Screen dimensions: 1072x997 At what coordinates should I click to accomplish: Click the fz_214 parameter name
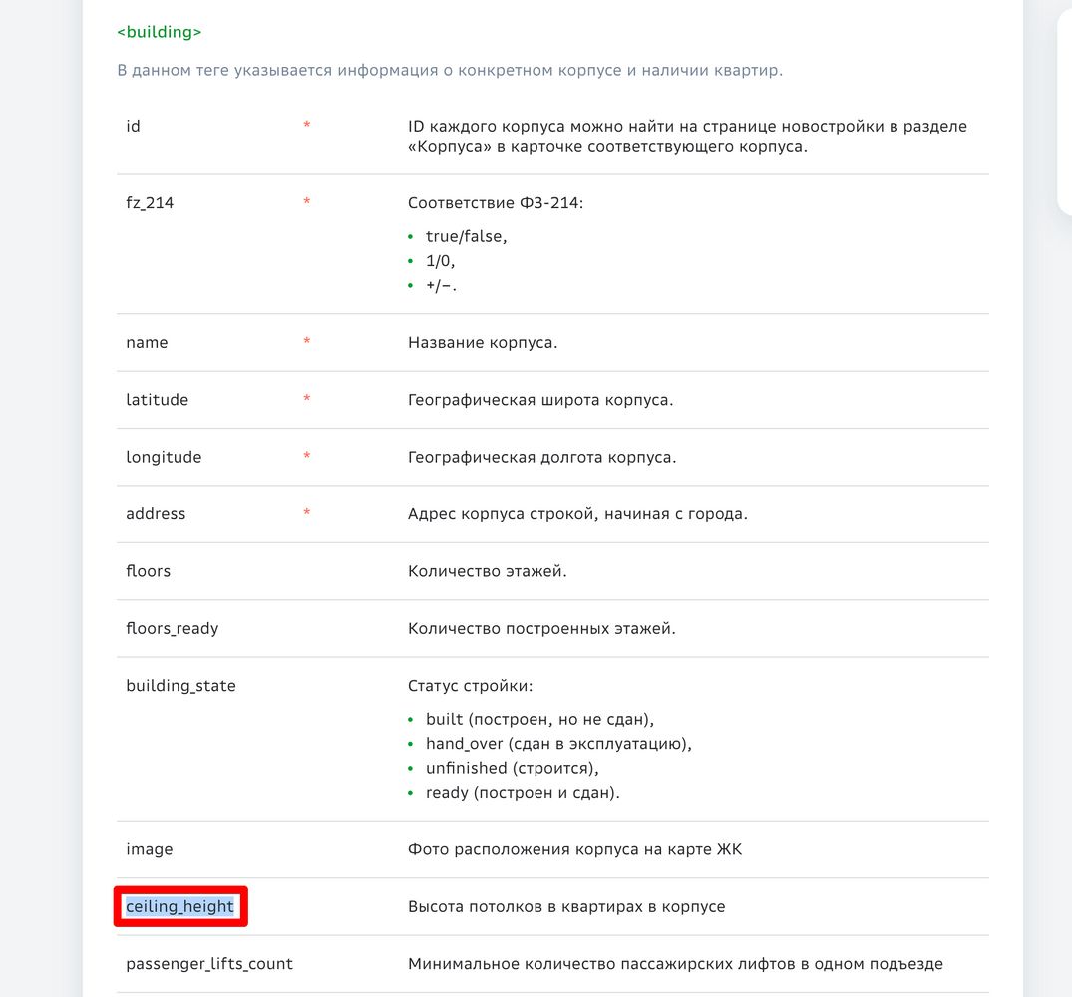pyautogui.click(x=150, y=202)
